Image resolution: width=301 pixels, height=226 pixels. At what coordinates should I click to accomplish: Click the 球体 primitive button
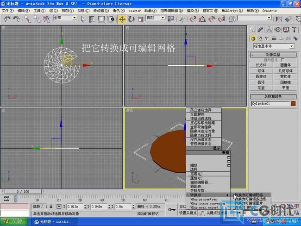261,71
